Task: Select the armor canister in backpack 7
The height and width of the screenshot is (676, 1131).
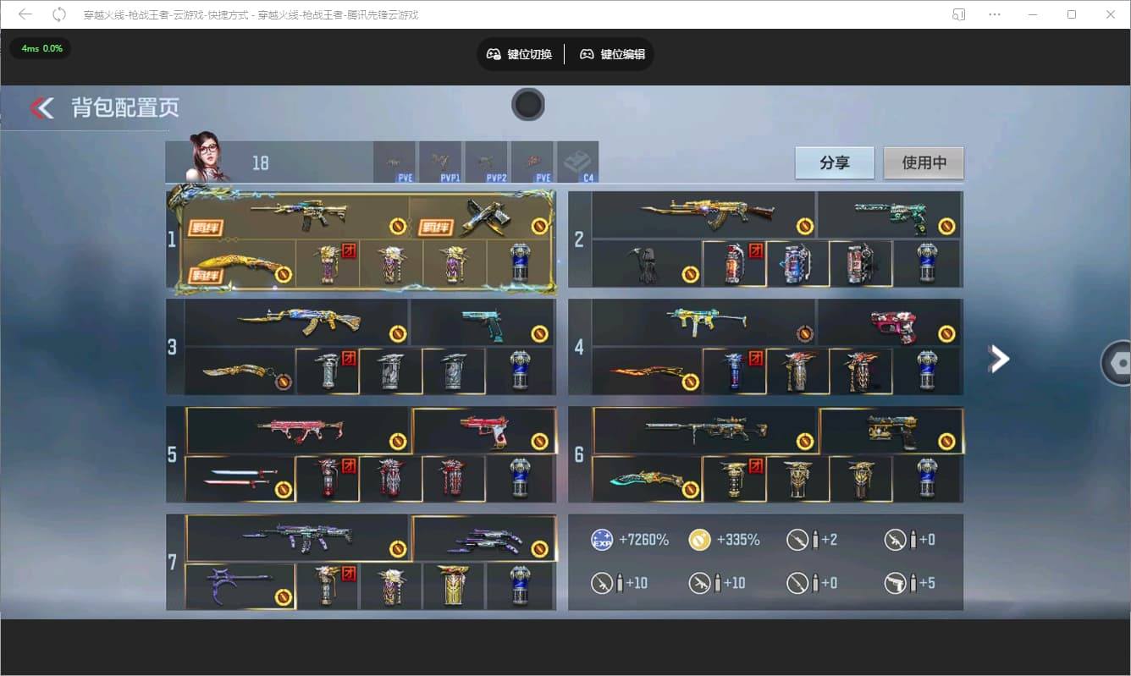Action: (521, 586)
